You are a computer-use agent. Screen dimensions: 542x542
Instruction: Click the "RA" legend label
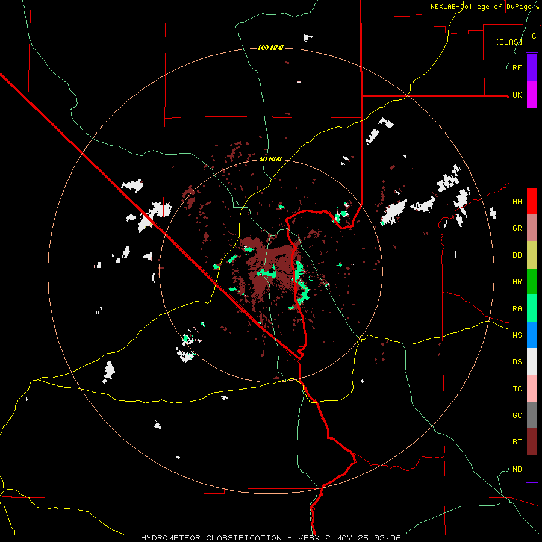click(x=517, y=309)
